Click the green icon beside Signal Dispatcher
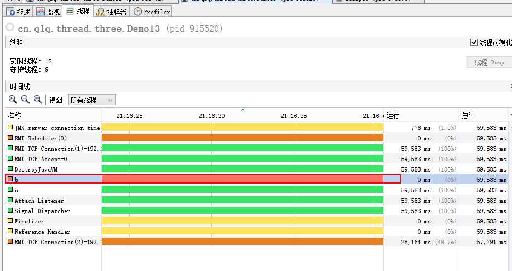 10,210
